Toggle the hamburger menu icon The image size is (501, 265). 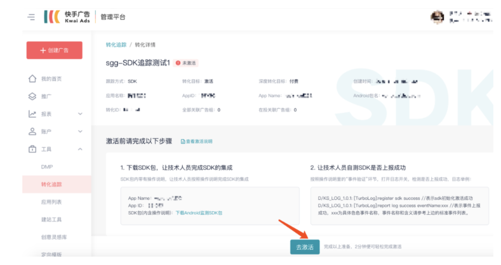click(x=31, y=17)
